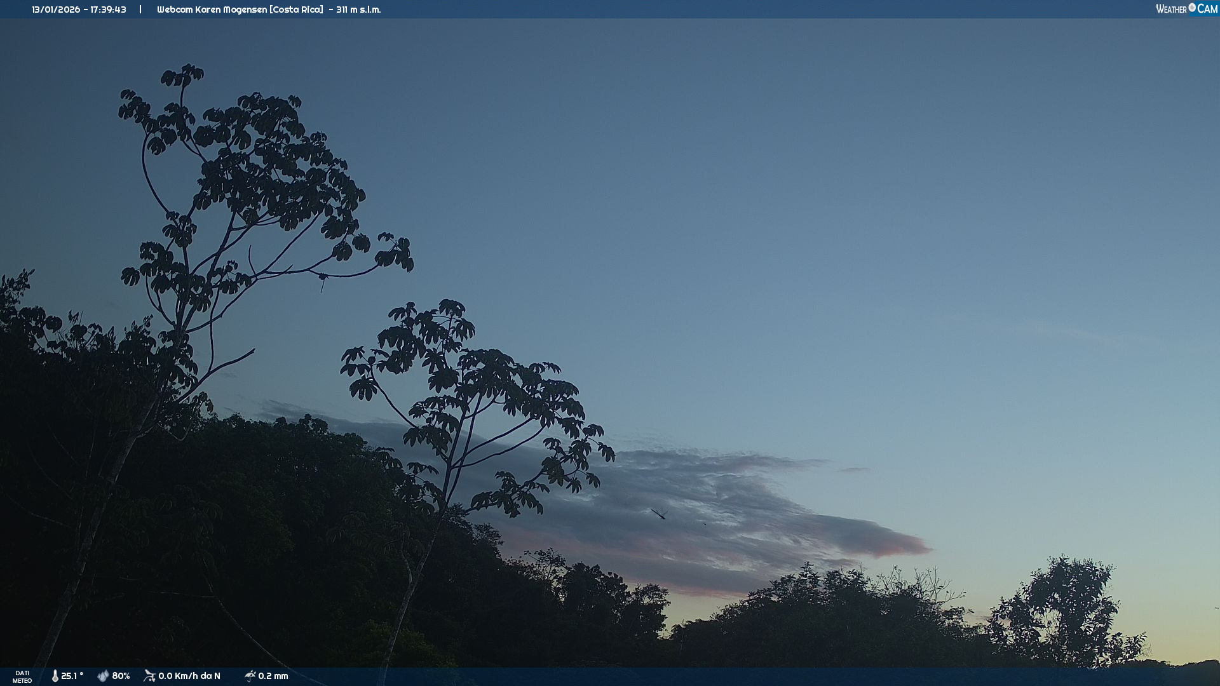Click the 17:39:43 timestamp
The height and width of the screenshot is (686, 1220).
click(x=108, y=10)
